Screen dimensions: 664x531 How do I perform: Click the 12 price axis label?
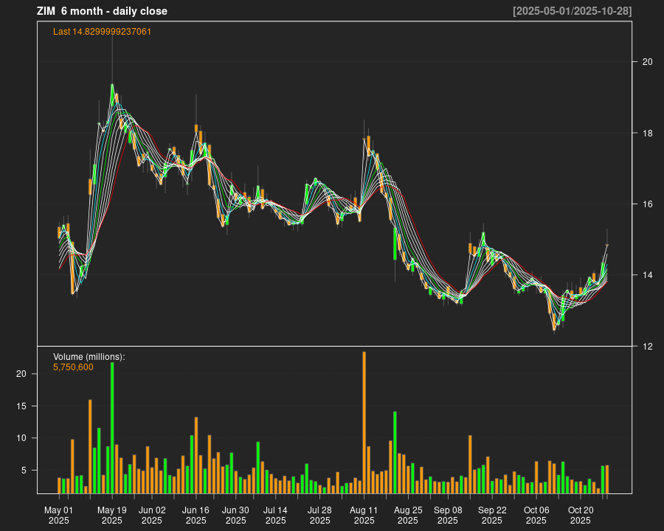[x=647, y=347]
